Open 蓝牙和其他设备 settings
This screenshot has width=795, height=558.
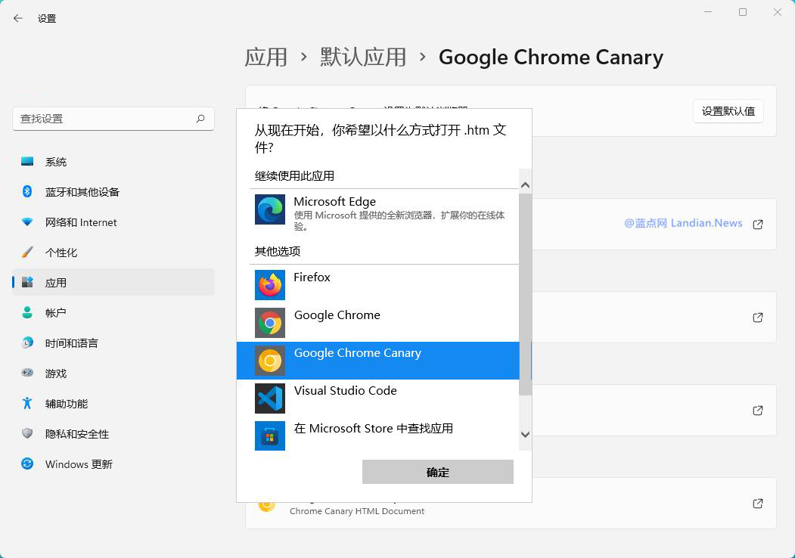(113, 191)
